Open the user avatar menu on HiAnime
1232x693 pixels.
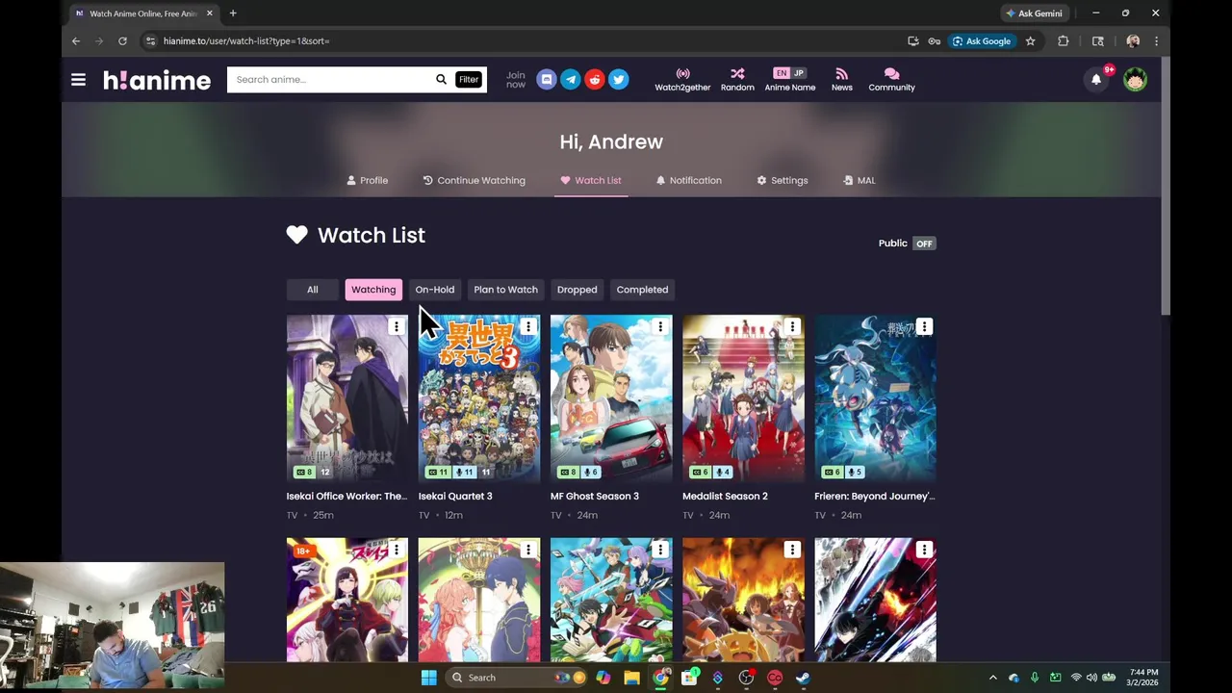[1135, 80]
